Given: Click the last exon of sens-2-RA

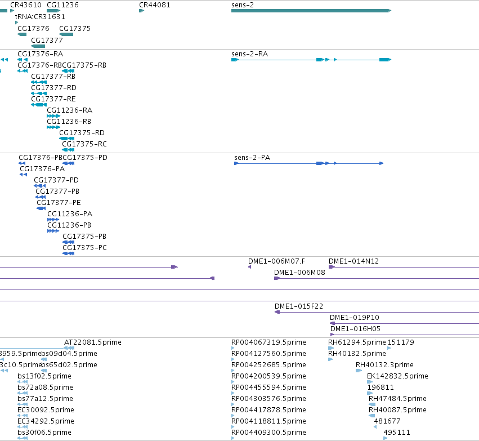Looking at the screenshot, I should point(385,60).
